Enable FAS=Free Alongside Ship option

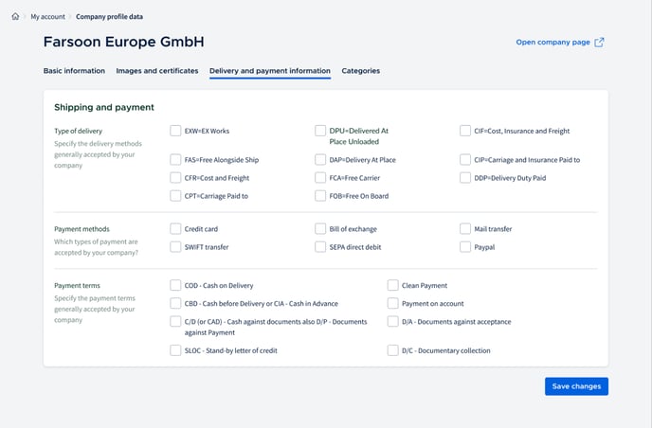[175, 160]
